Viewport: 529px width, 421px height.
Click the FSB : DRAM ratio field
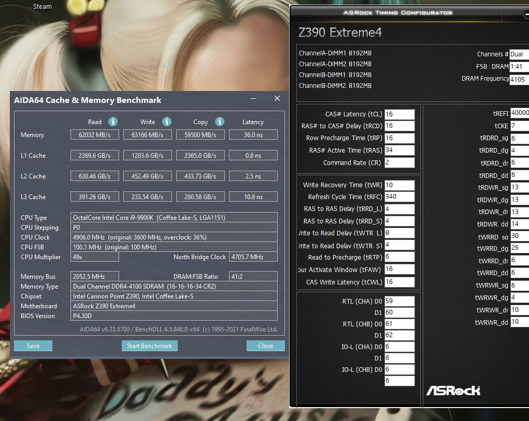pos(519,67)
